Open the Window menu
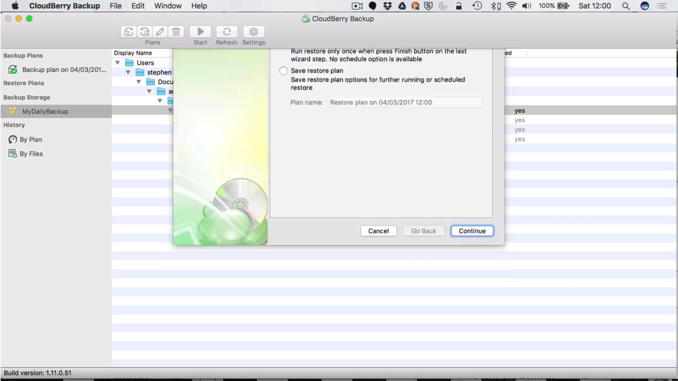Screen dimensions: 678x381 coord(168,6)
